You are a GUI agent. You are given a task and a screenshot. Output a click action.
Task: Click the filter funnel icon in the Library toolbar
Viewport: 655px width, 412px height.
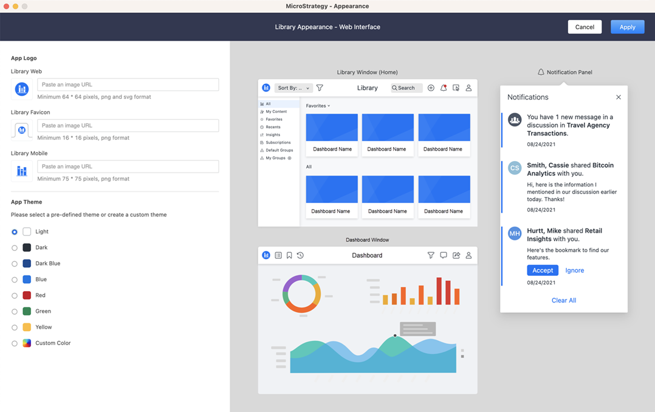point(320,88)
